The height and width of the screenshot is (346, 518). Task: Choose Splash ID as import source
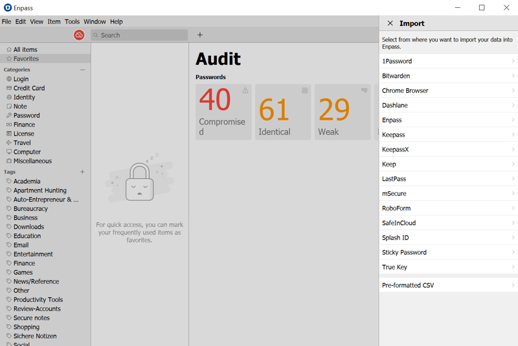[x=449, y=238]
